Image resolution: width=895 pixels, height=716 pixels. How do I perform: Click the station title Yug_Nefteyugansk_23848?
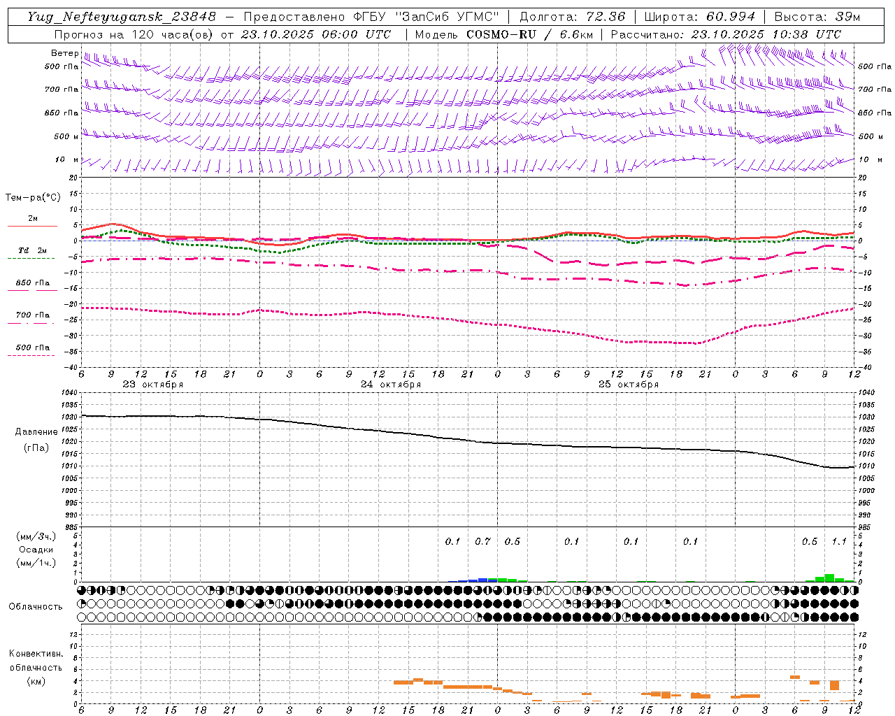(122, 17)
